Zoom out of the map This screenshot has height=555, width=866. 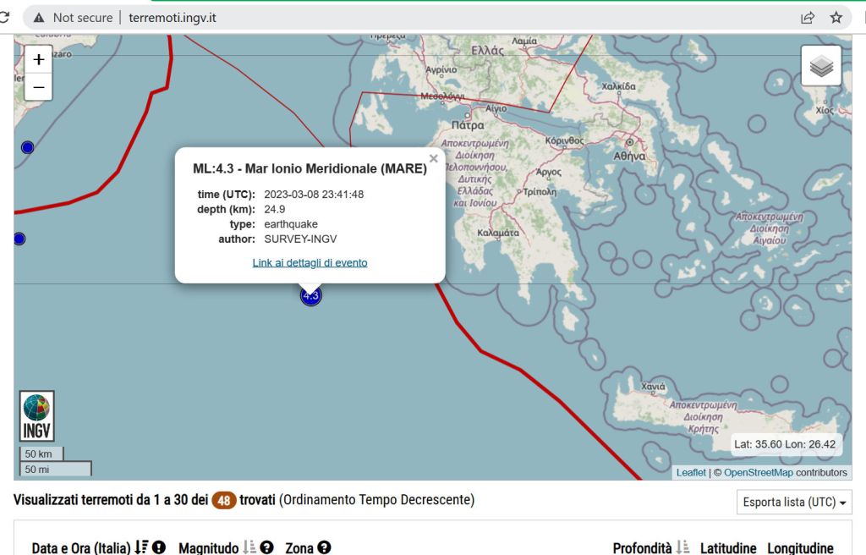click(38, 87)
